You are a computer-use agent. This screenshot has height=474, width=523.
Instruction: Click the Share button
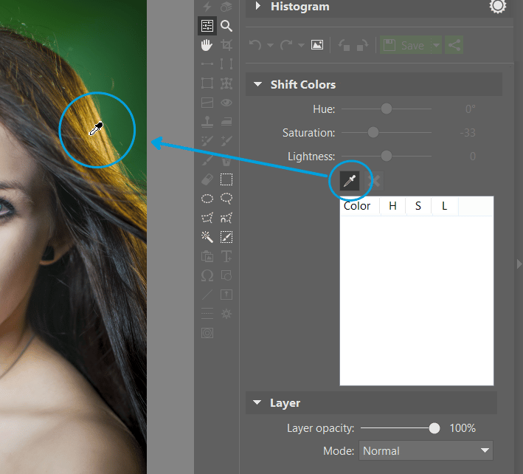coord(454,45)
